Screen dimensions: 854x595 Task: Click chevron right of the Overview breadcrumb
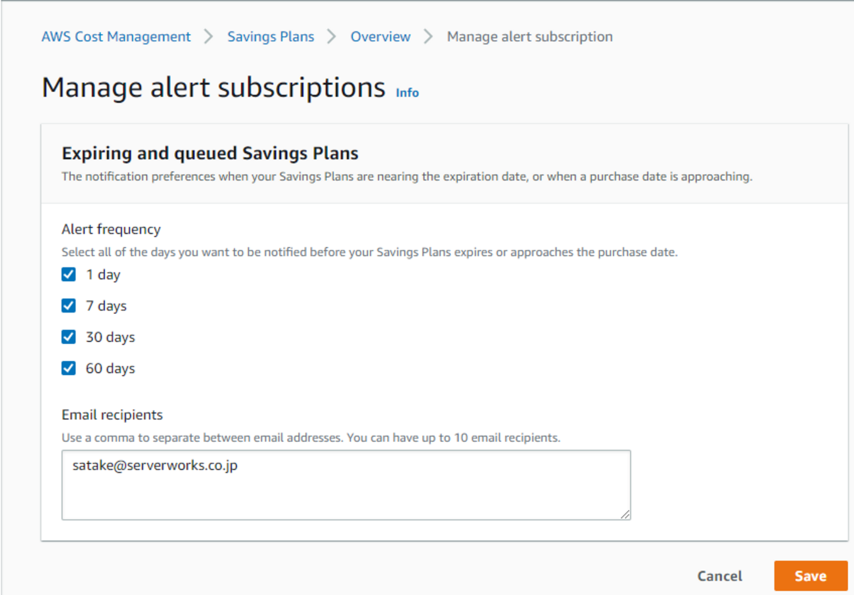pyautogui.click(x=428, y=37)
